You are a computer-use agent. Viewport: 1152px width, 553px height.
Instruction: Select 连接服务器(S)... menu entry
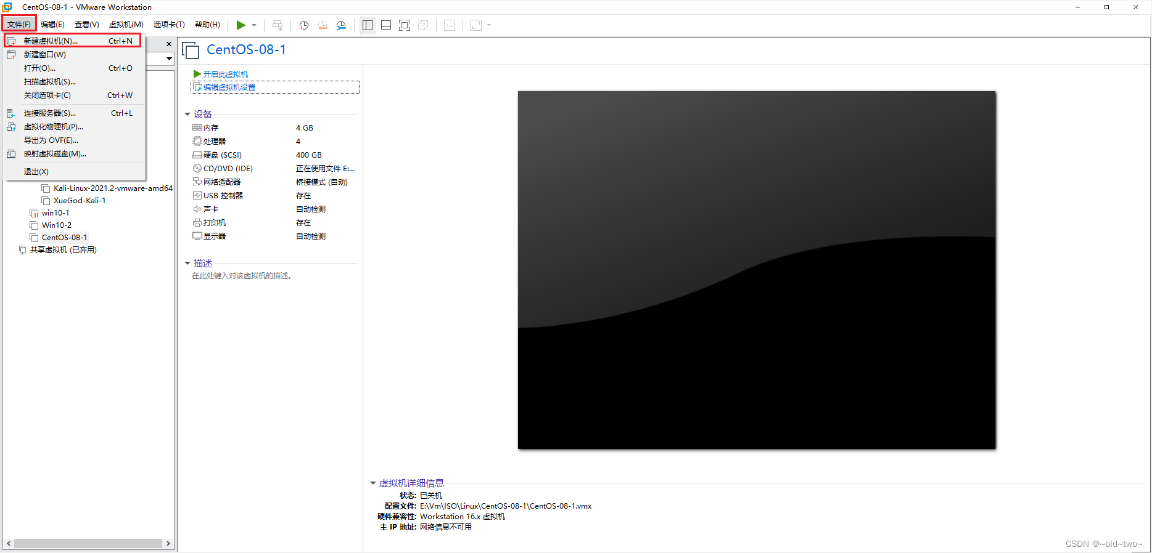coord(74,113)
